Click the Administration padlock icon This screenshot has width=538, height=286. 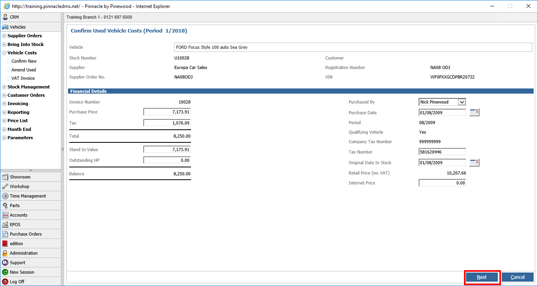point(5,253)
